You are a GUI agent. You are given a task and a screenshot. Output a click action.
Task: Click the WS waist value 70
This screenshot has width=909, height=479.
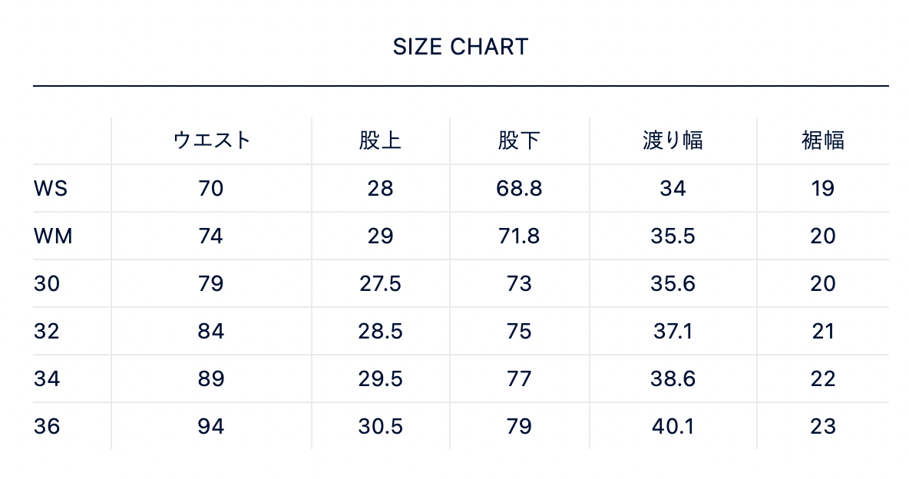pyautogui.click(x=211, y=188)
